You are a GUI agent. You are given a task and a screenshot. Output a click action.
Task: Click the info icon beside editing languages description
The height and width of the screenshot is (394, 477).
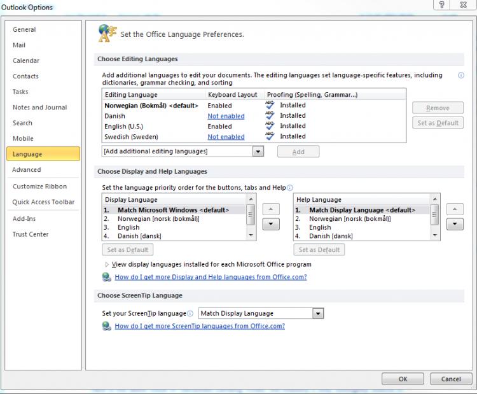460,75
